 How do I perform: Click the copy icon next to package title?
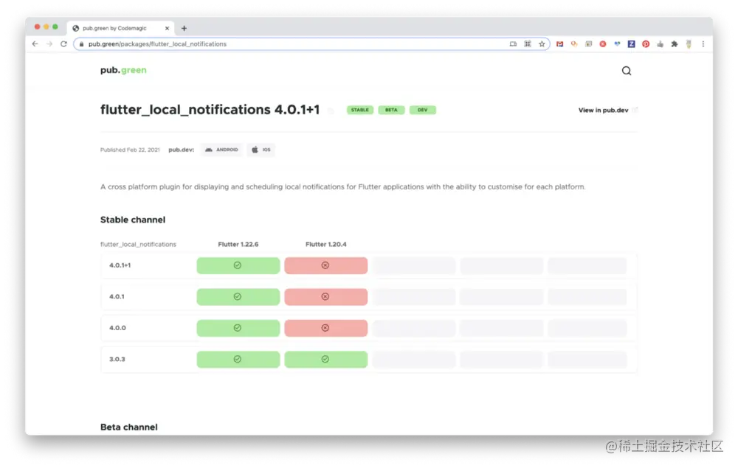point(331,111)
